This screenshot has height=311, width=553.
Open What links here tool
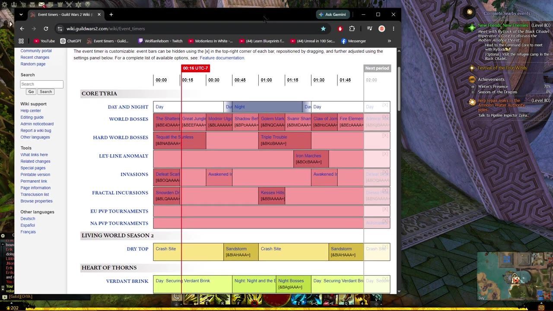34,155
